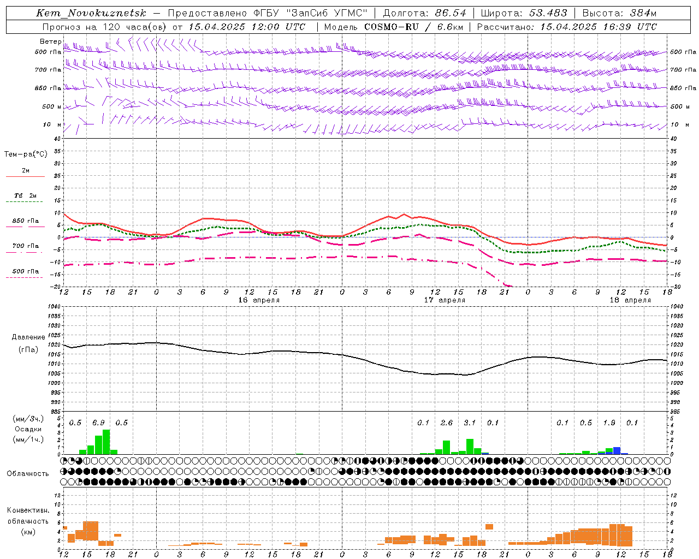Click the 18 апреля date label
The image size is (699, 559).
coord(630,300)
